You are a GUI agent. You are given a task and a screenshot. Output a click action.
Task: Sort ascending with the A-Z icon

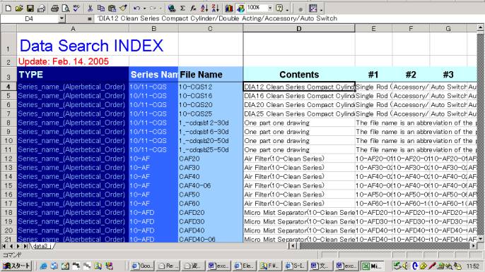pyautogui.click(x=204, y=8)
